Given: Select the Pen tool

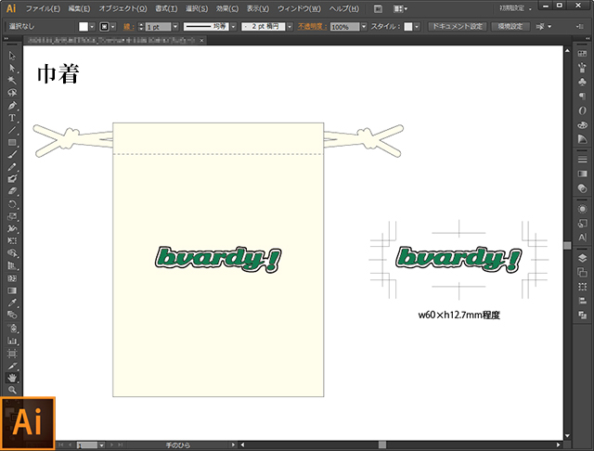Looking at the screenshot, I should coord(12,105).
